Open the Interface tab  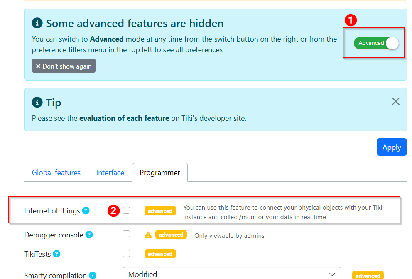(110, 173)
